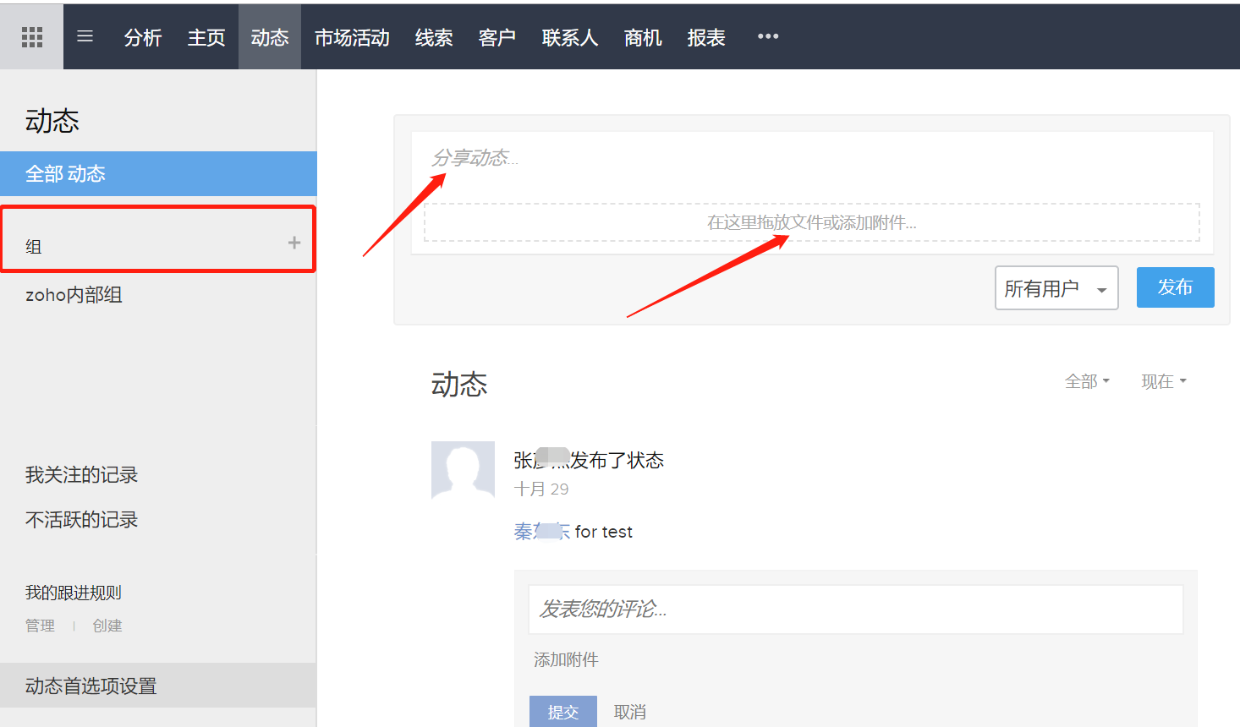Select the zoho内部组 group
This screenshot has height=727, width=1240.
click(x=73, y=294)
